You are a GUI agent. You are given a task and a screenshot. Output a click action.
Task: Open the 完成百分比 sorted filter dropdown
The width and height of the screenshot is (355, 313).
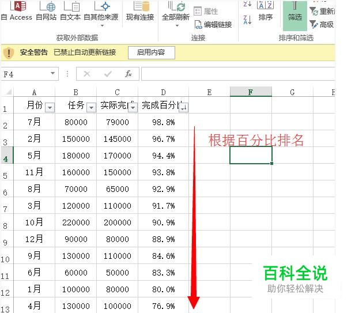pyautogui.click(x=184, y=107)
